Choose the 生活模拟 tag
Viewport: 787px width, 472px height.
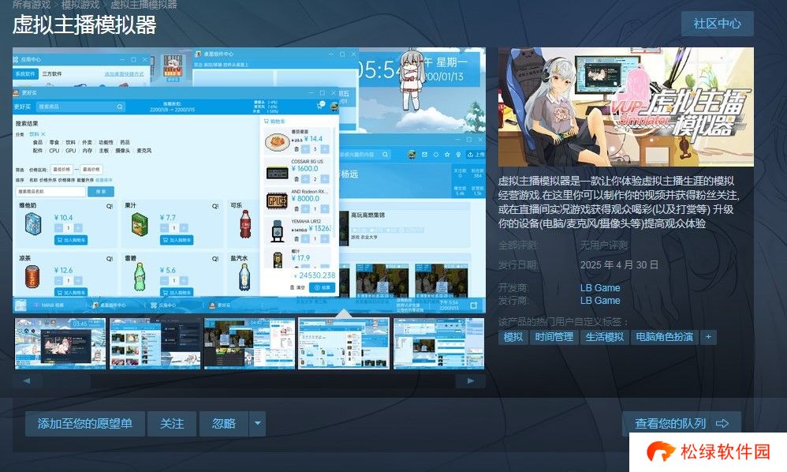pyautogui.click(x=605, y=337)
